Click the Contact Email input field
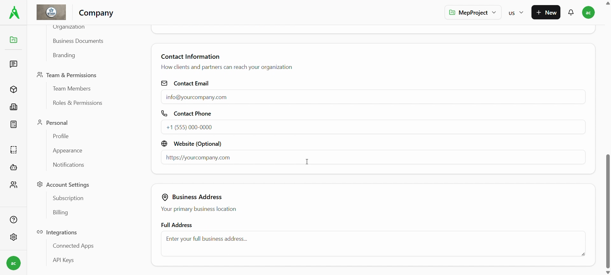The height and width of the screenshot is (275, 611). point(373,97)
